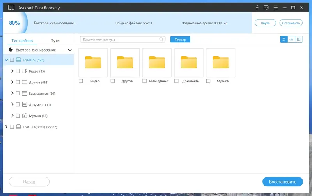
Task: Expand the Документы (1) tree node
Action: (x=12, y=104)
